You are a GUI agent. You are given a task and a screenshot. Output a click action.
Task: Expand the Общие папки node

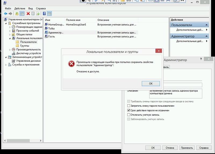pyautogui.click(x=10, y=35)
